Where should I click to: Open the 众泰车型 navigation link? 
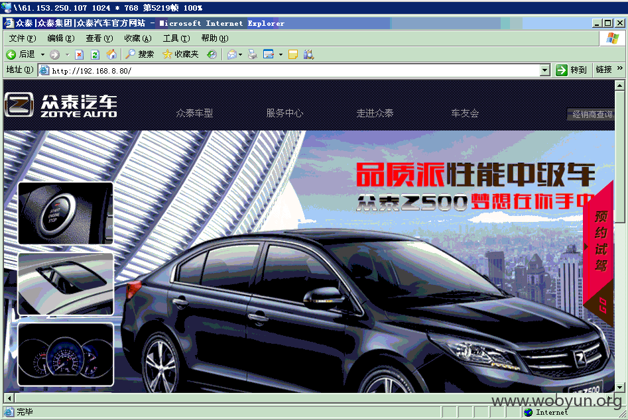point(195,113)
